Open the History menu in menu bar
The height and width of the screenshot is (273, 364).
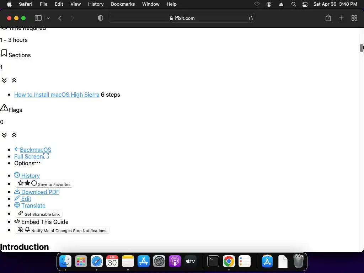click(x=96, y=4)
